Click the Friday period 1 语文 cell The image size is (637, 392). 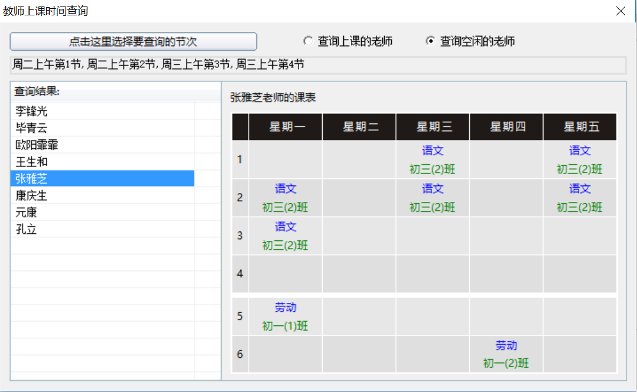click(580, 159)
